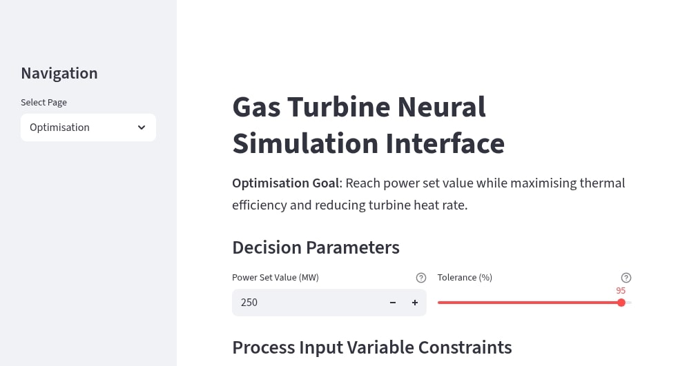
Task: Click the red 95 tolerance value
Action: tap(621, 291)
